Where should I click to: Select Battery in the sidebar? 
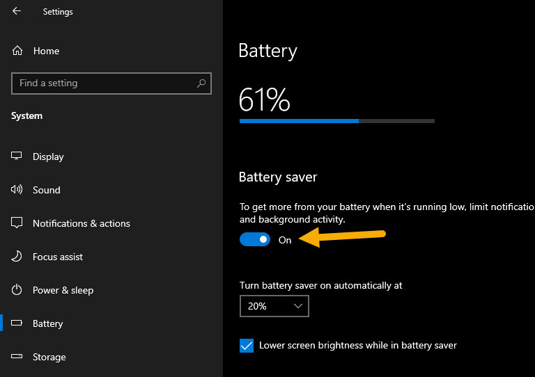[x=48, y=323]
